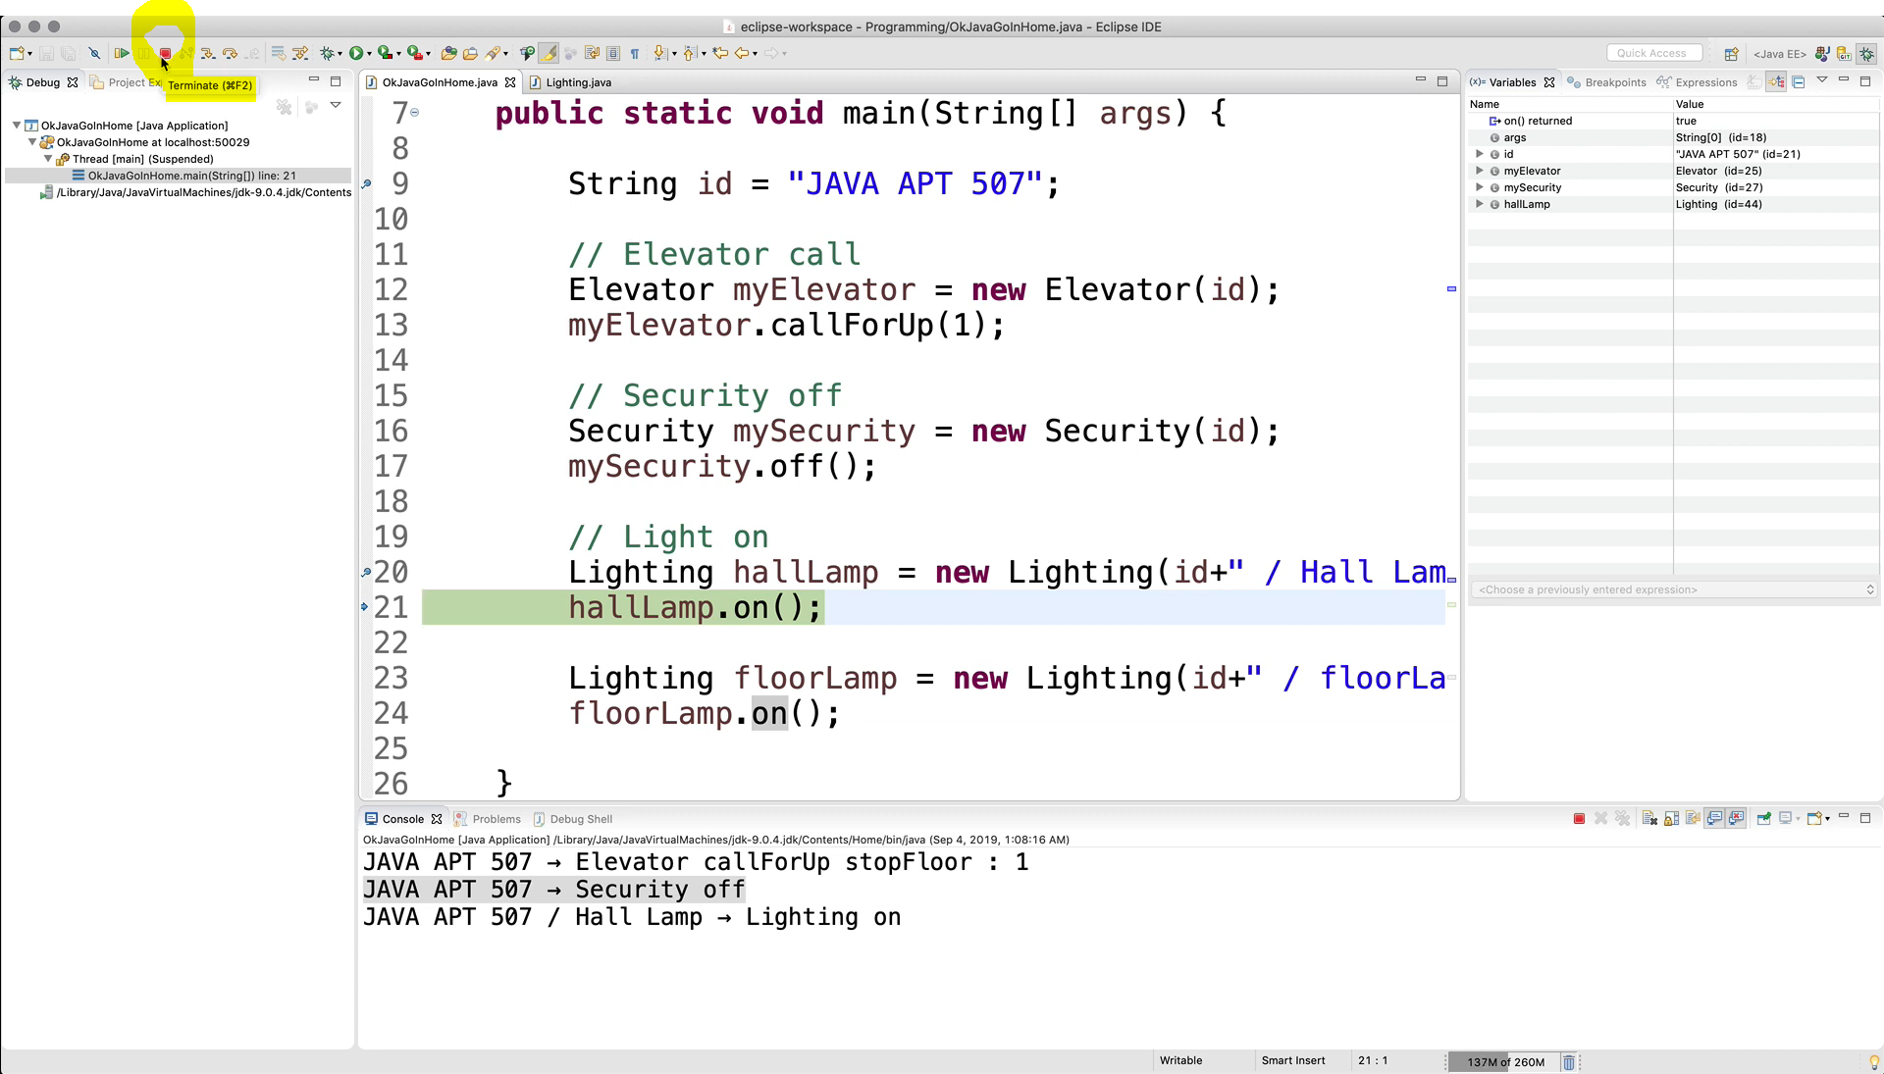Toggle Scroll Lock in the Console
1884x1074 pixels.
(1671, 818)
